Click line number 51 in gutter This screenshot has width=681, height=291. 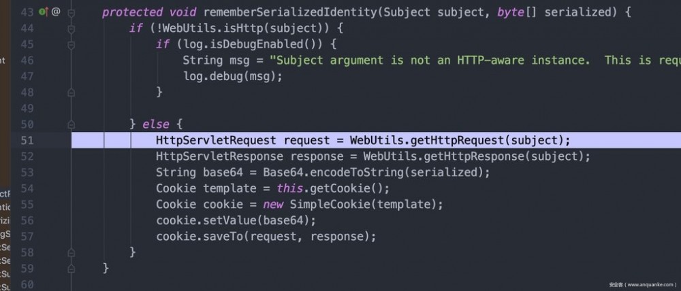tap(27, 140)
